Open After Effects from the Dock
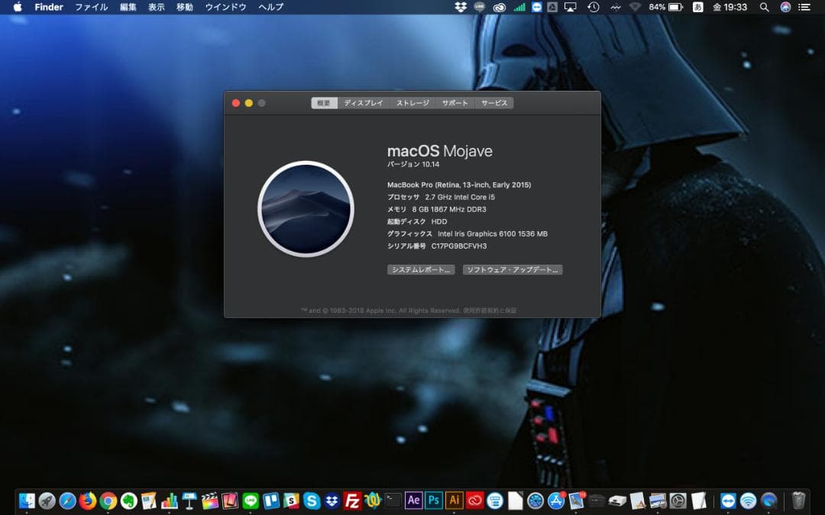Image resolution: width=825 pixels, height=515 pixels. point(413,501)
